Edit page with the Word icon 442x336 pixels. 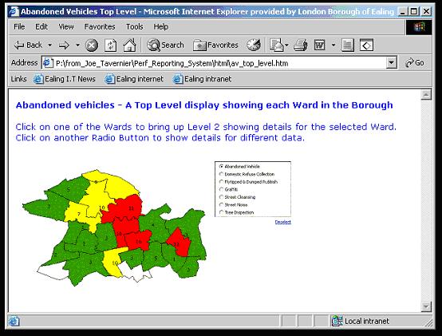pyautogui.click(x=319, y=45)
